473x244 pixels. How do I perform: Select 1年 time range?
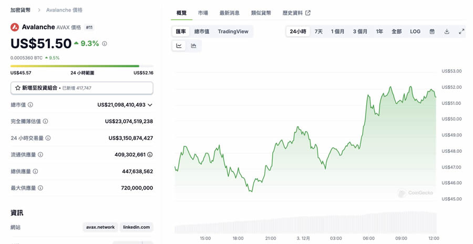pos(379,31)
